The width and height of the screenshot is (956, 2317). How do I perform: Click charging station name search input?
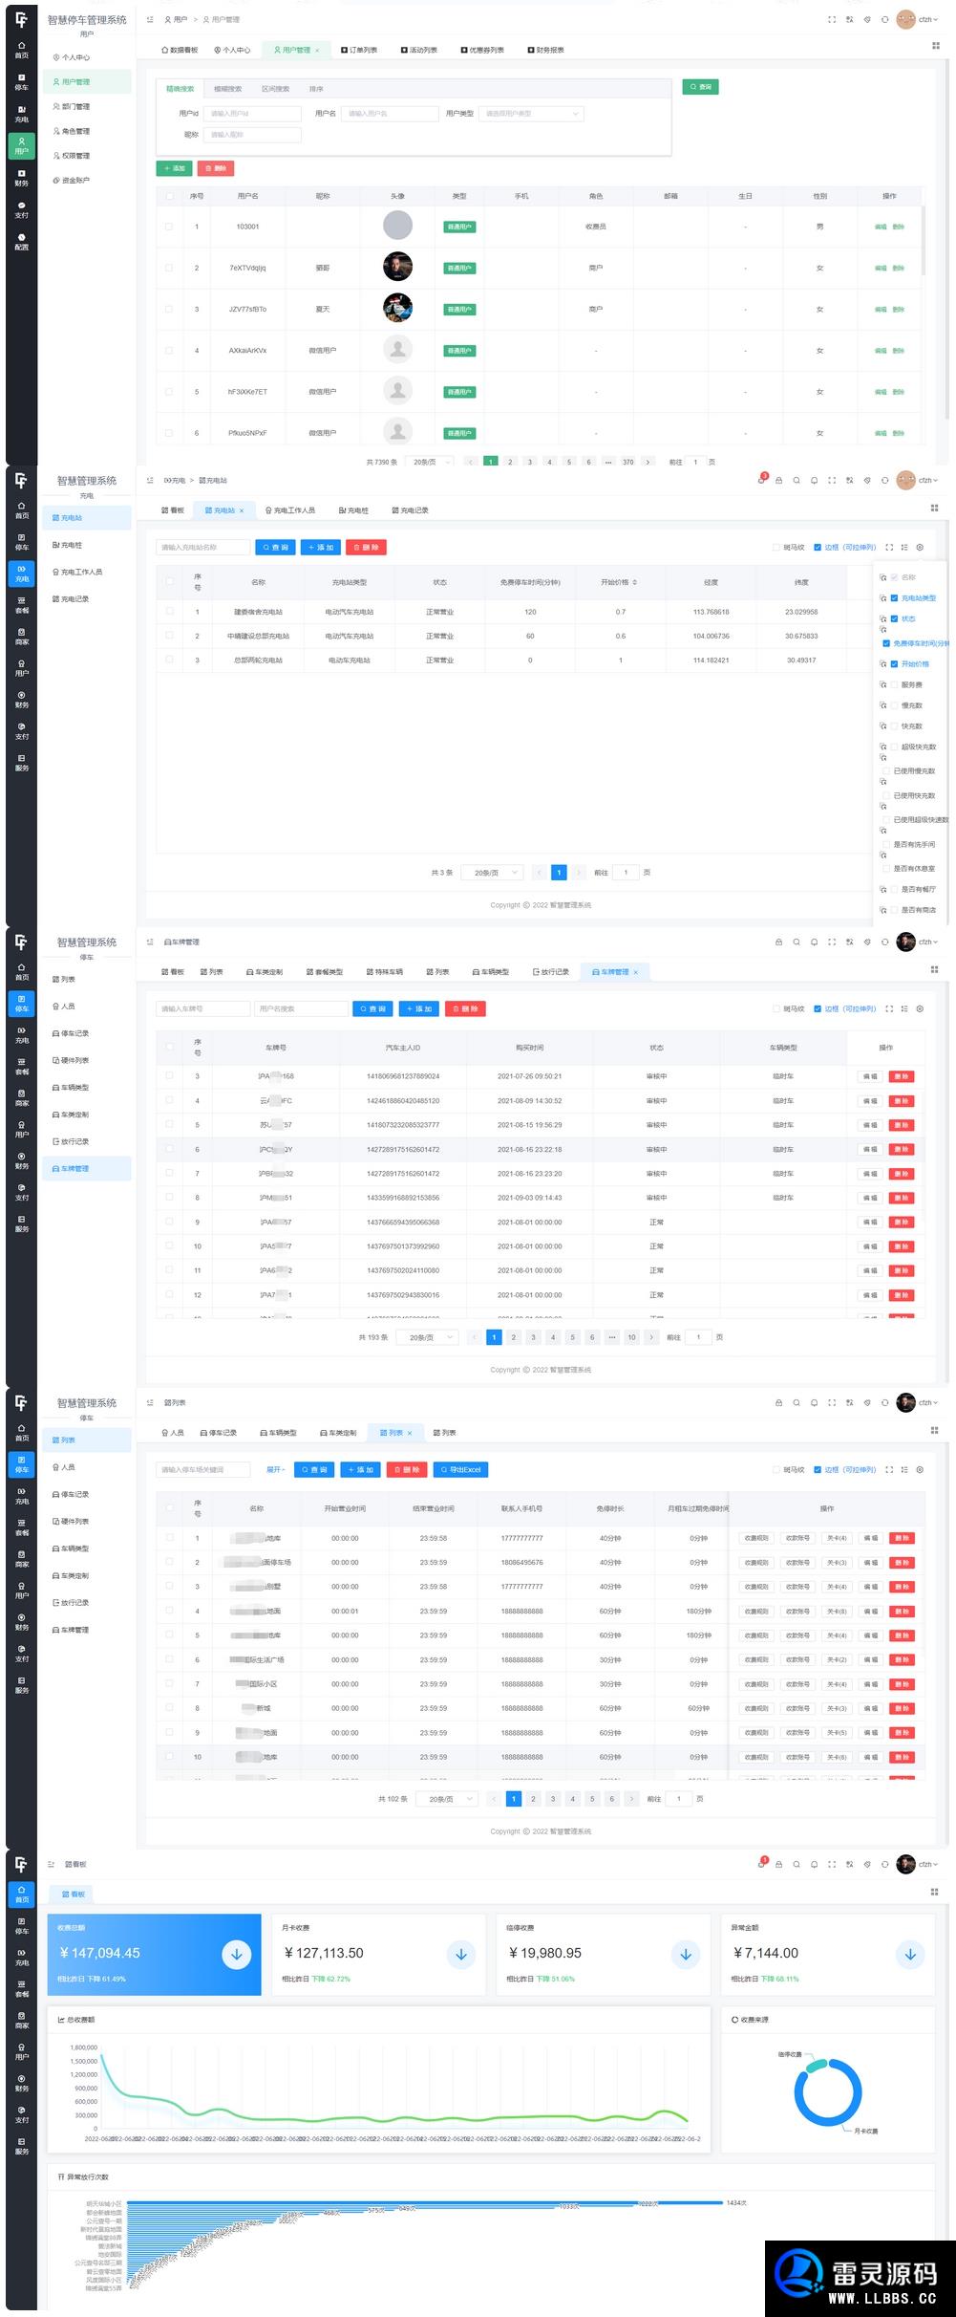click(x=203, y=548)
